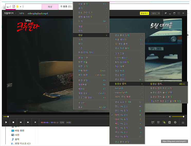Open the playlist panel icon
191x146 pixels.
point(169,122)
